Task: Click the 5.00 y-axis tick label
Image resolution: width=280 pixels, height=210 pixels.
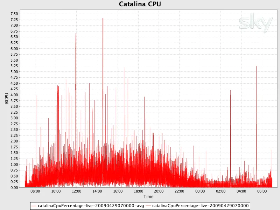Action: (x=14, y=72)
